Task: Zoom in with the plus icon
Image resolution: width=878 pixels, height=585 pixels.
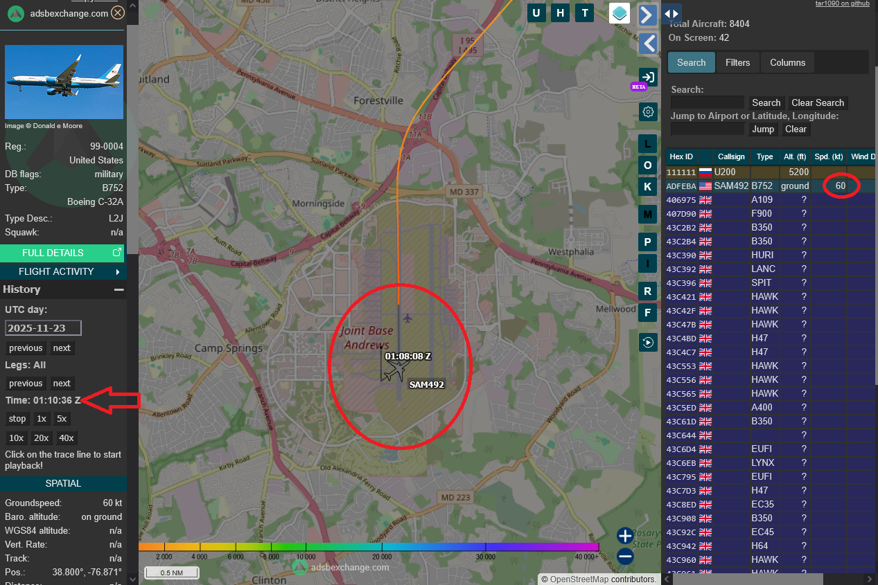Action: pos(625,535)
